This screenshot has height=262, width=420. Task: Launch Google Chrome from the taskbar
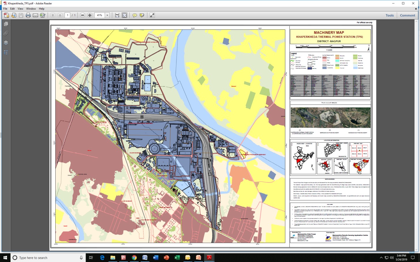tap(134, 258)
